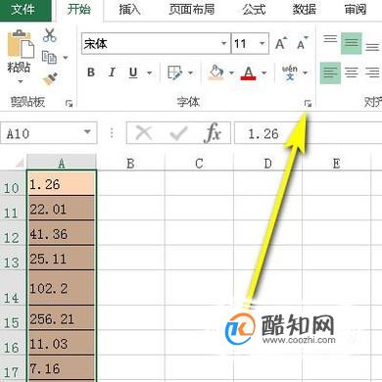This screenshot has height=382, width=382.
Task: Expand the font name dropdown showing 宋体
Action: click(x=223, y=43)
